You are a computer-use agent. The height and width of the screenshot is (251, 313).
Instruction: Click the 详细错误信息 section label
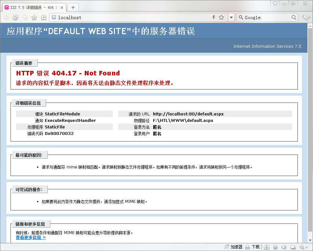(x=28, y=103)
